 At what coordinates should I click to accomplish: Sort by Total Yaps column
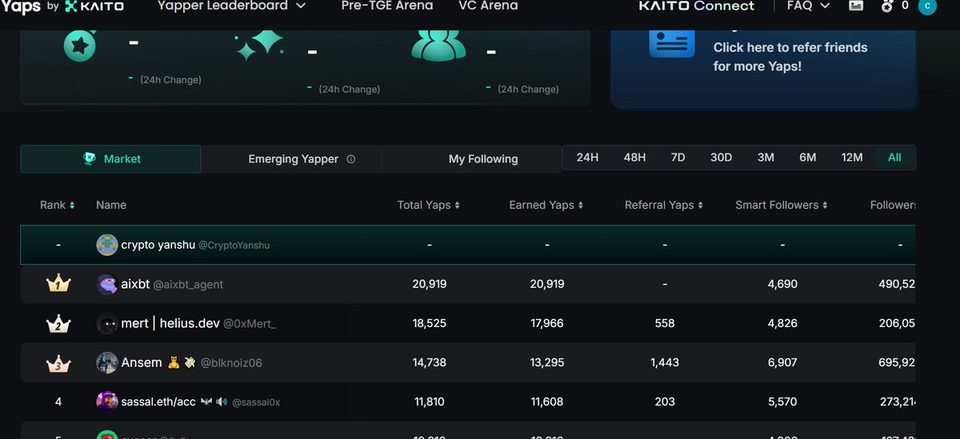(x=429, y=205)
